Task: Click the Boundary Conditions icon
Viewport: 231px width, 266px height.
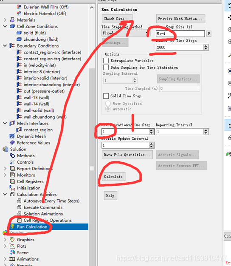Action: click(x=12, y=45)
